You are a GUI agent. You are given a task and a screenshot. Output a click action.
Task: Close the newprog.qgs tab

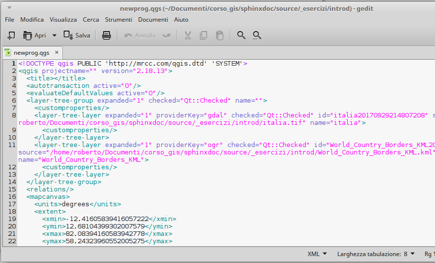tap(57, 52)
